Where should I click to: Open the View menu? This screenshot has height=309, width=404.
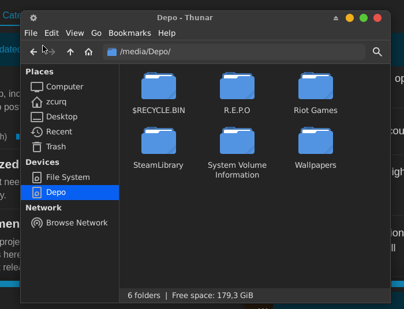(74, 33)
